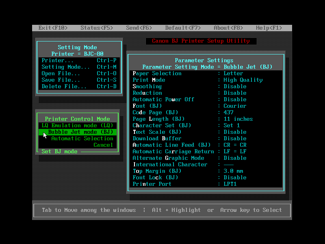Change the Paper Selection setting row

click(x=206, y=74)
